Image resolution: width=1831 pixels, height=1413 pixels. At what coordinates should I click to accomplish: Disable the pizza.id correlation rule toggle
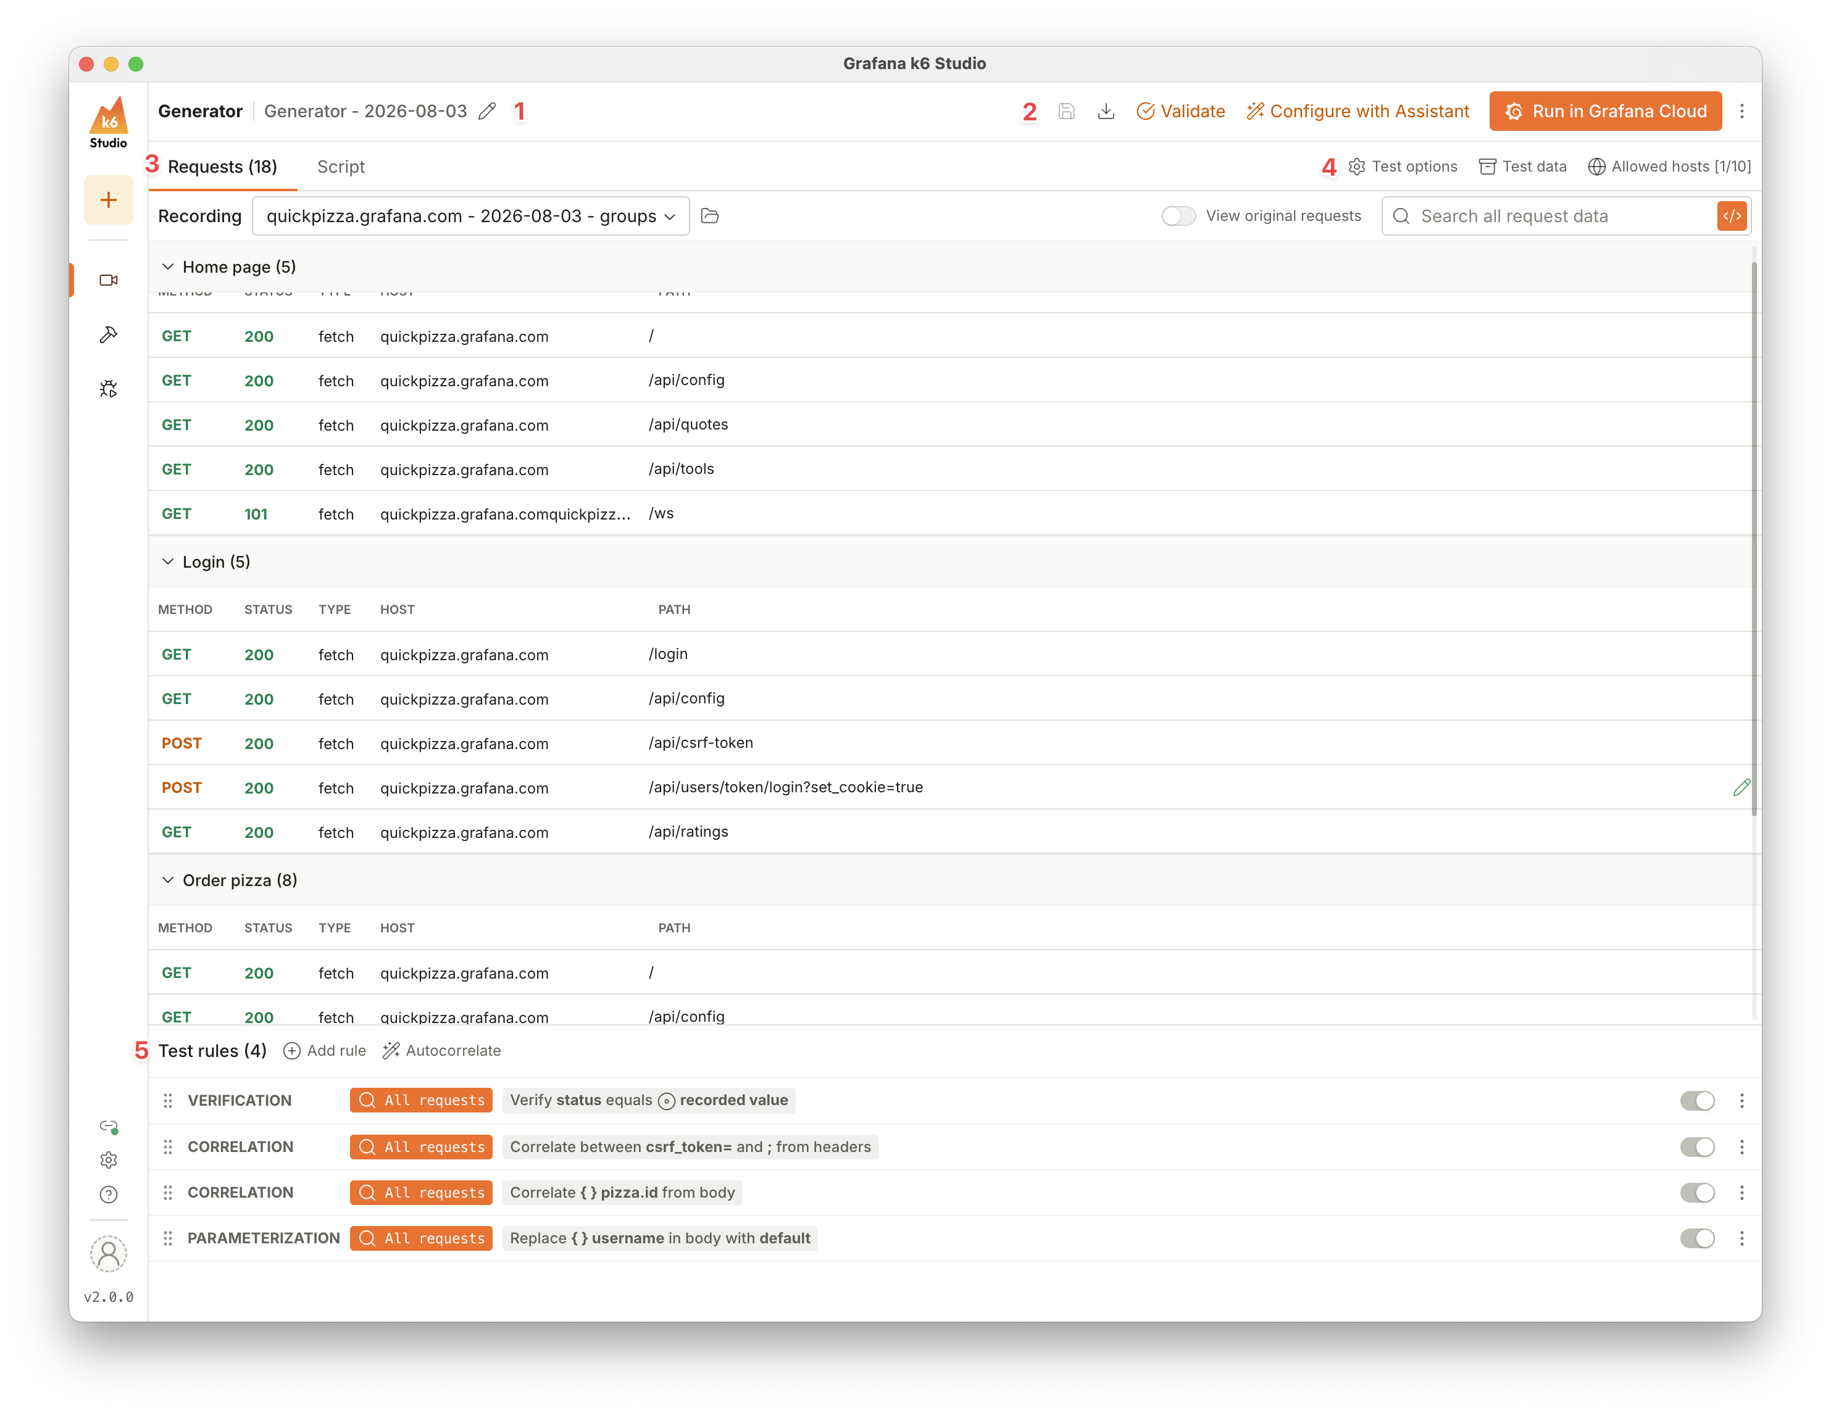tap(1698, 1193)
